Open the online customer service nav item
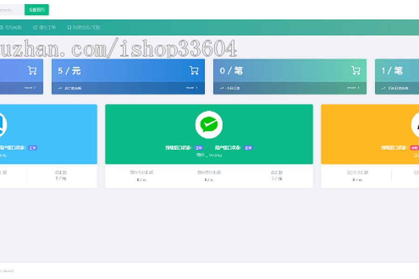This screenshot has width=419, height=279. tap(11, 27)
